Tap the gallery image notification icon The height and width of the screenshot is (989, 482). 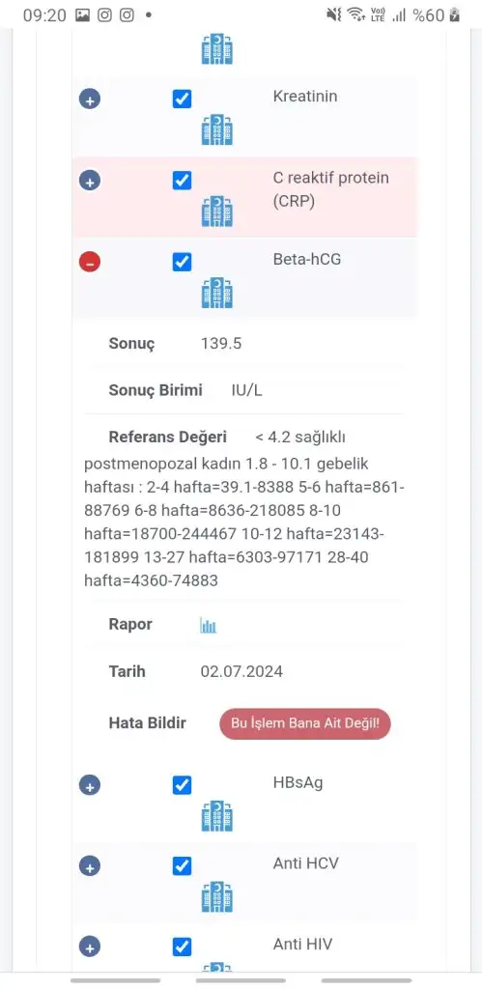82,15
